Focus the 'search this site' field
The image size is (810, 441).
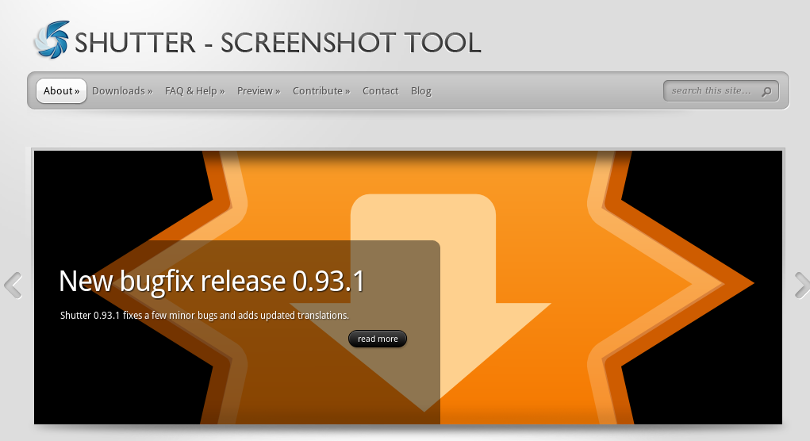[720, 91]
